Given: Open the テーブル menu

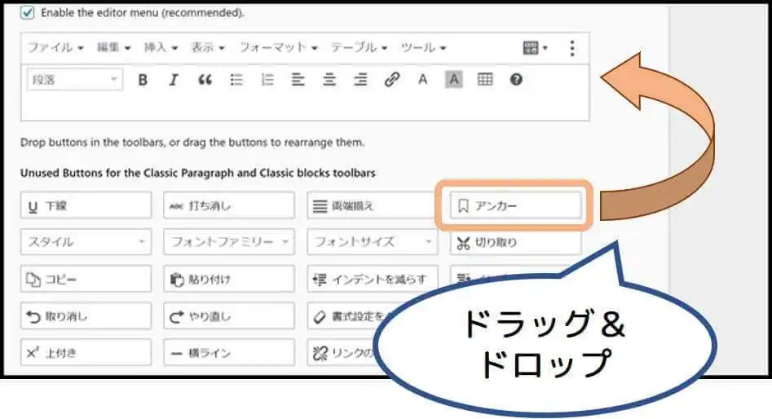Looking at the screenshot, I should pyautogui.click(x=359, y=47).
